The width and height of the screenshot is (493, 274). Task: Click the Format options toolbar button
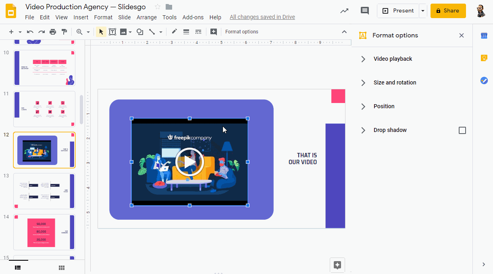[242, 32]
